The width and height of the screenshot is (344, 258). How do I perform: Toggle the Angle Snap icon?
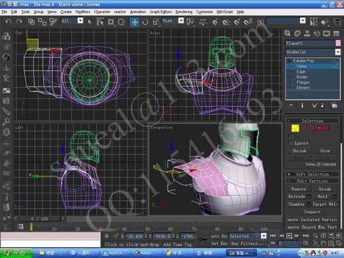(226, 22)
